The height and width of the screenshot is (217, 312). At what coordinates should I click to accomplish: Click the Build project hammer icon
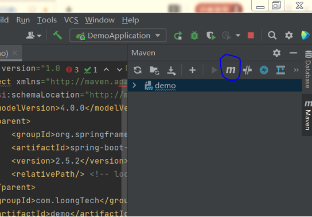(57, 36)
